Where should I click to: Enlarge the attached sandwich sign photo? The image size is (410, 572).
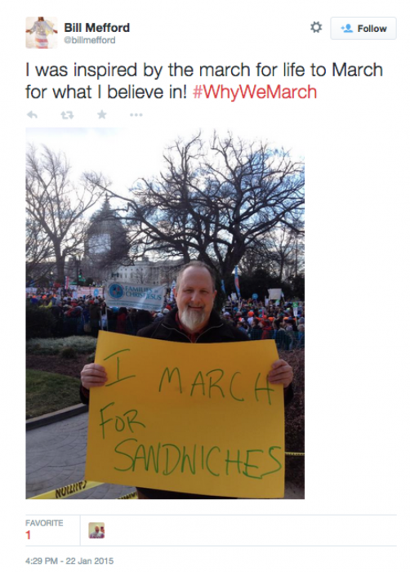[165, 313]
